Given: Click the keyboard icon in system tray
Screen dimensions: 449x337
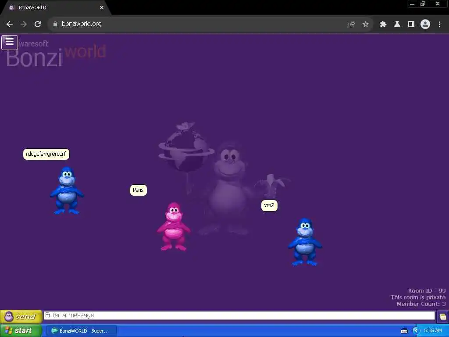Looking at the screenshot, I should 404,331.
